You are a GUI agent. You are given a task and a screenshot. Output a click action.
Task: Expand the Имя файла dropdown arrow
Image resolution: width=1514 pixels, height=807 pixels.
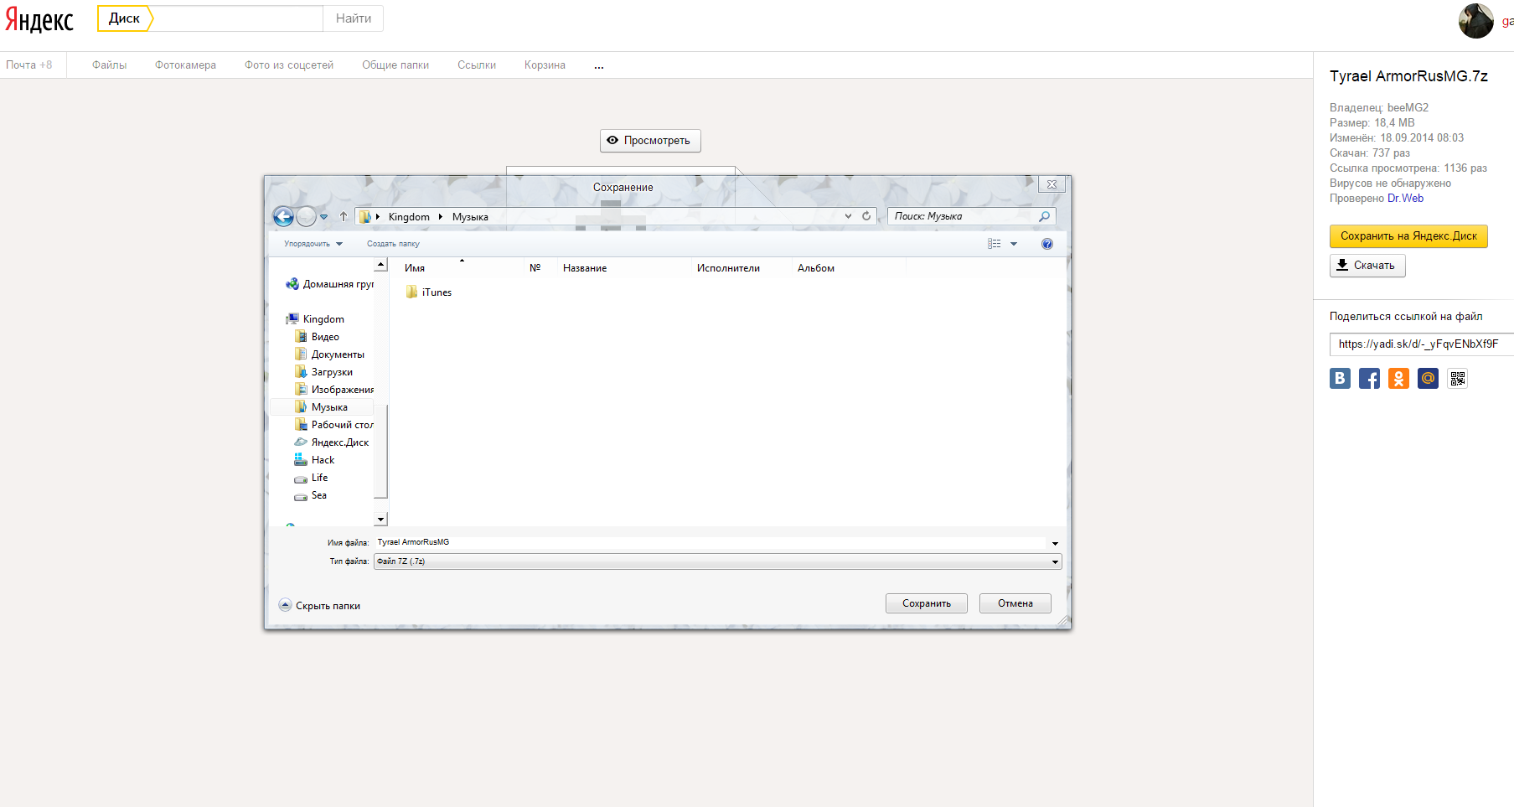point(1055,543)
